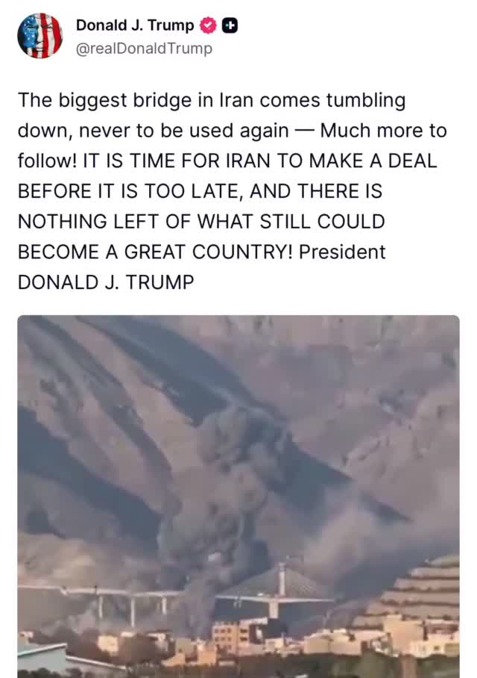Click the "NOTHING LEFT OF WHAT STILL COULD" line

click(201, 222)
